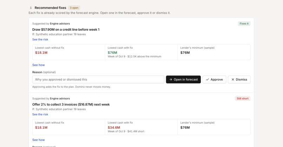This screenshot has width=283, height=147.
Task: Click Lender's minimum '$76M' in invoice fix card
Action: tap(185, 127)
